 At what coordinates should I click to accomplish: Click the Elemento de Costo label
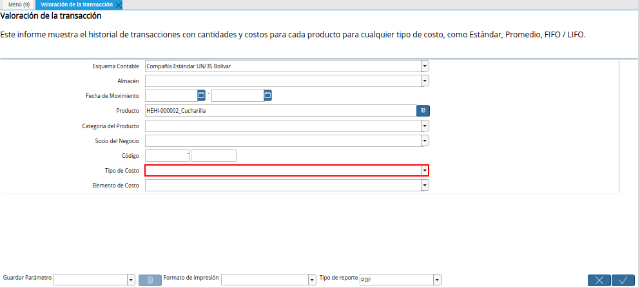point(116,186)
